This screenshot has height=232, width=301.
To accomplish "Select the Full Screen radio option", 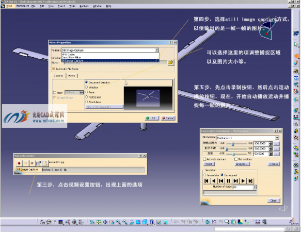I will click(86, 97).
